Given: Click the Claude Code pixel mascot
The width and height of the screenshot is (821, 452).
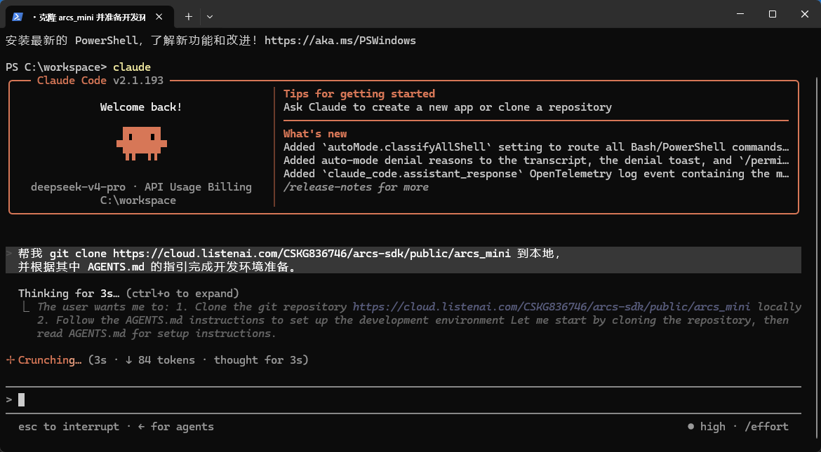Looking at the screenshot, I should 141,143.
